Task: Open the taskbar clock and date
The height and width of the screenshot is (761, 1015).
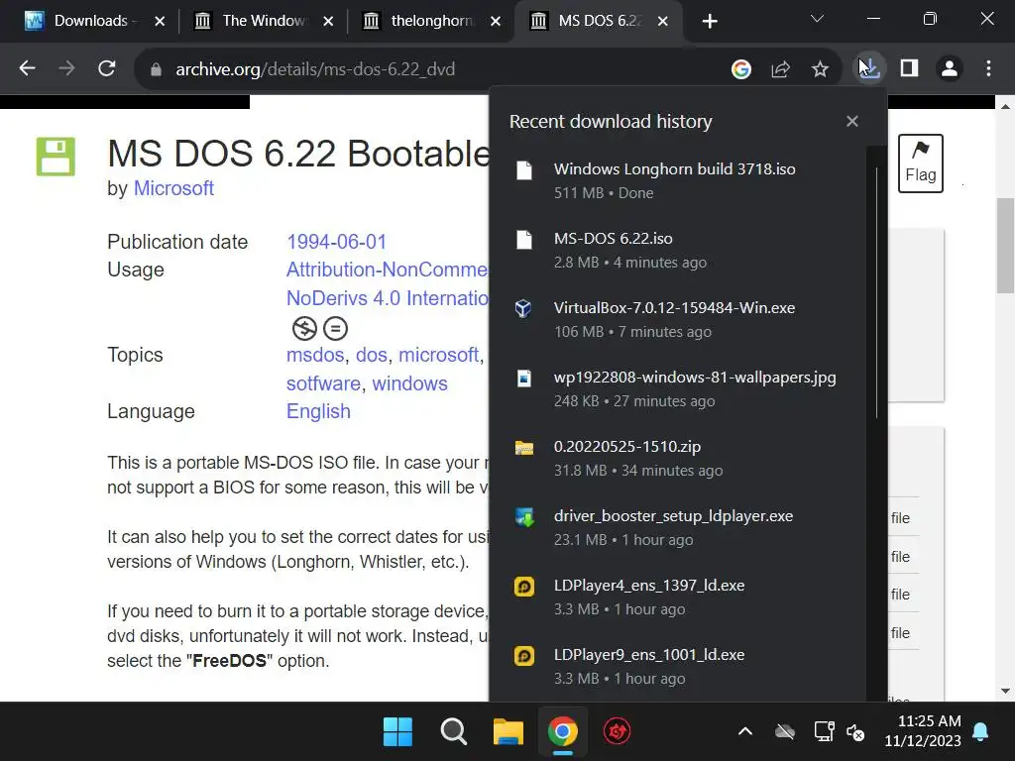Action: coord(923,731)
